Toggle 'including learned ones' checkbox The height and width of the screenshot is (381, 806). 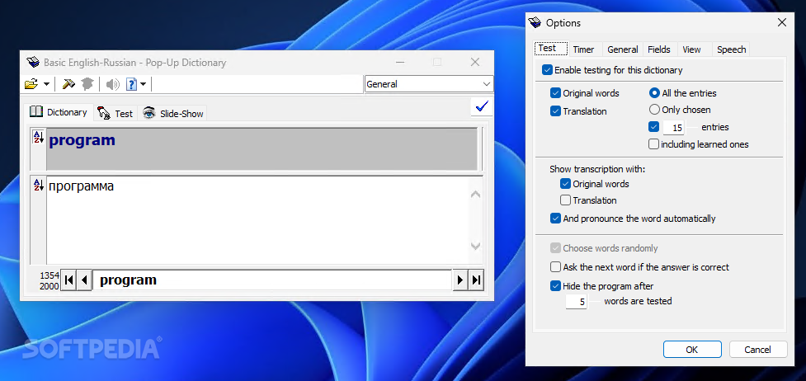click(654, 144)
